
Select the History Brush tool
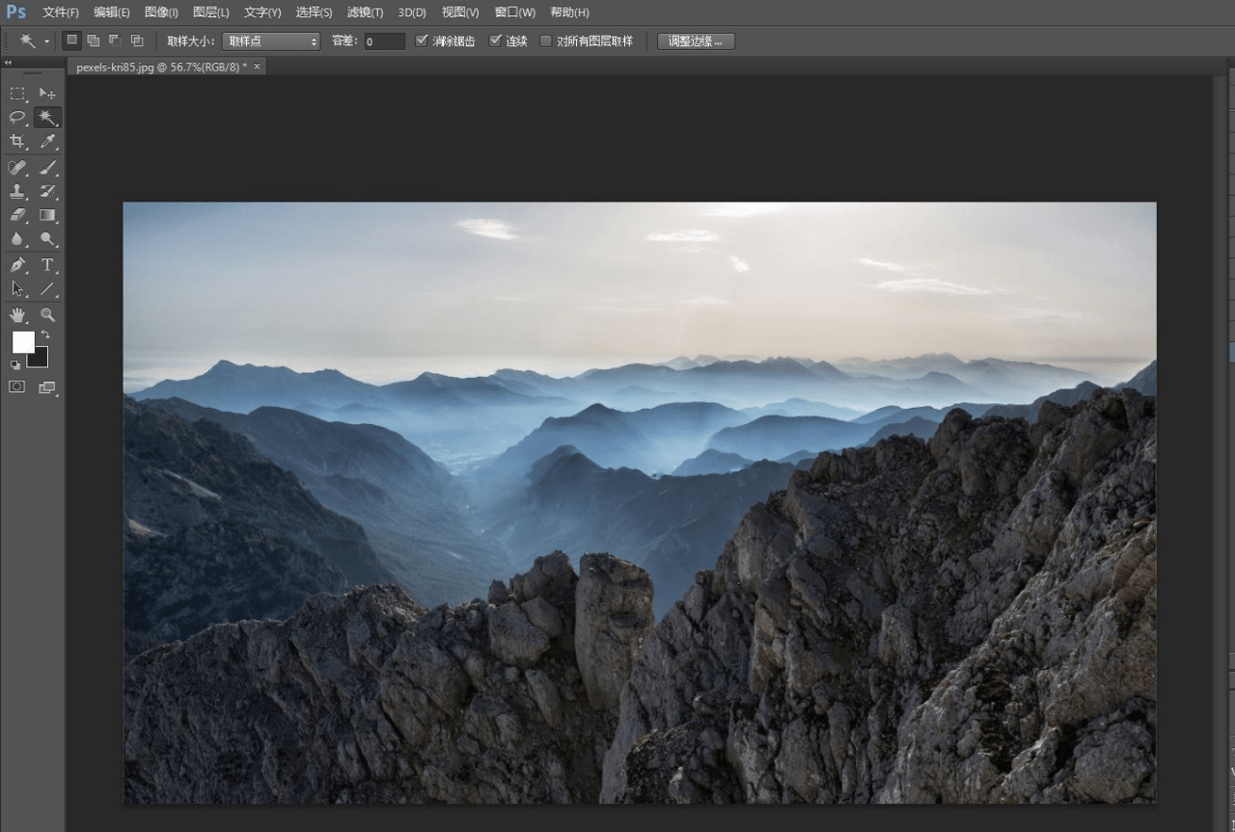[x=47, y=192]
